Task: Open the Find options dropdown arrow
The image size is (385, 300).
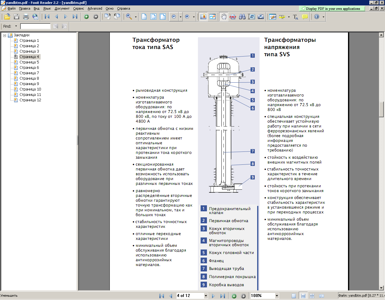Action: tap(16, 26)
